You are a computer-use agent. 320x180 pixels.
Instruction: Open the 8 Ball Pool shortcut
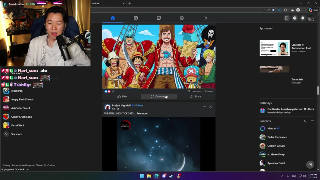click(x=17, y=91)
